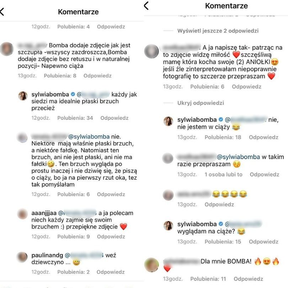Tap verified badge next to 'każdy jak siedzi'
The image size is (288, 288).
(73, 95)
